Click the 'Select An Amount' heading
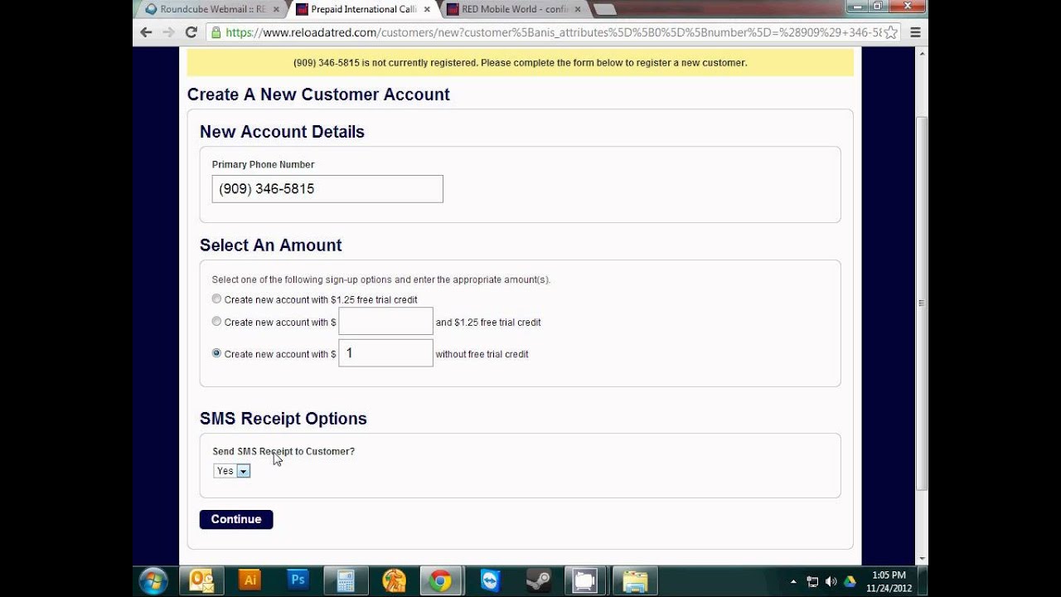This screenshot has height=597, width=1061. coord(270,245)
